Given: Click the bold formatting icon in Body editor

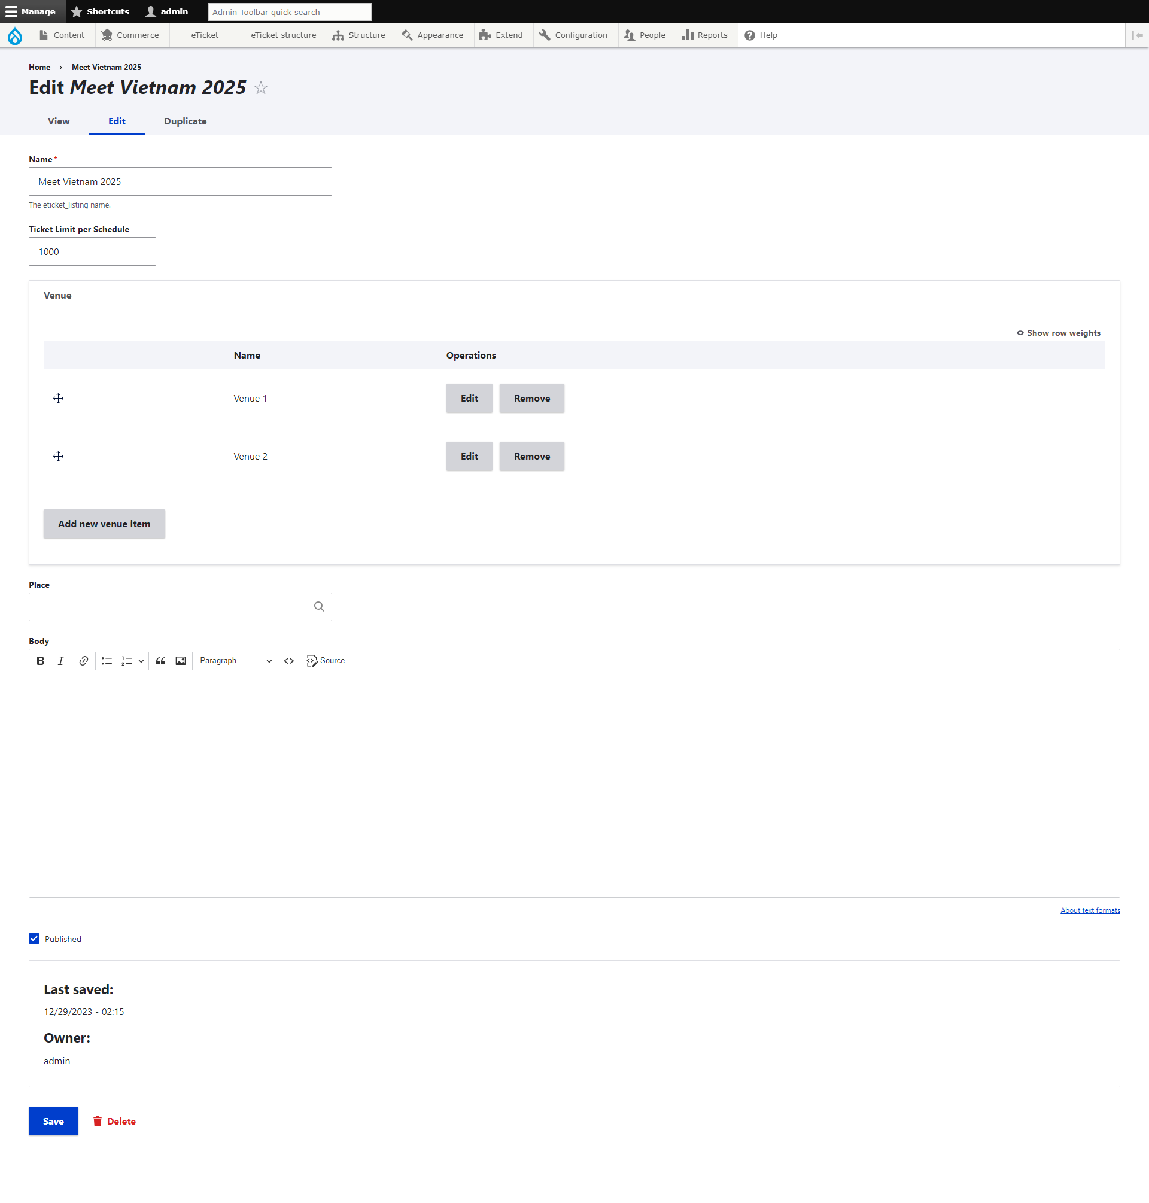Looking at the screenshot, I should pyautogui.click(x=41, y=661).
